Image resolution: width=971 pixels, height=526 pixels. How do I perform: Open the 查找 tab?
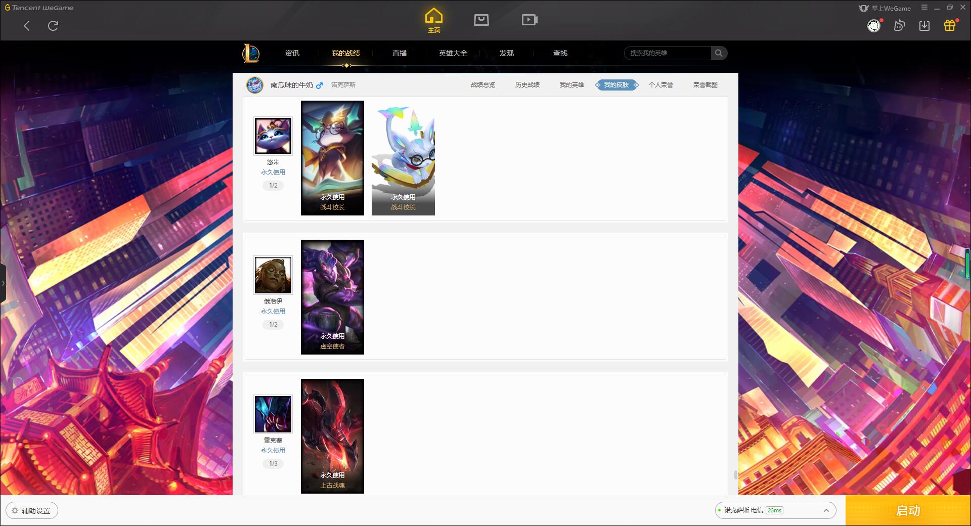tap(560, 53)
